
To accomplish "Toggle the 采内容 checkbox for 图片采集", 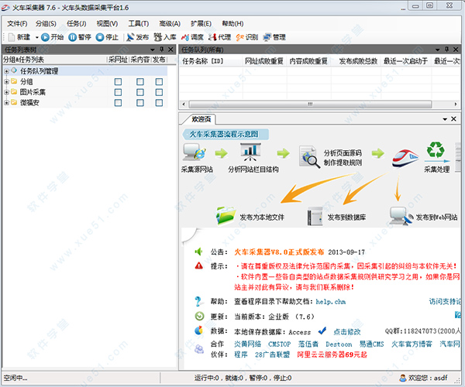I will (x=139, y=92).
